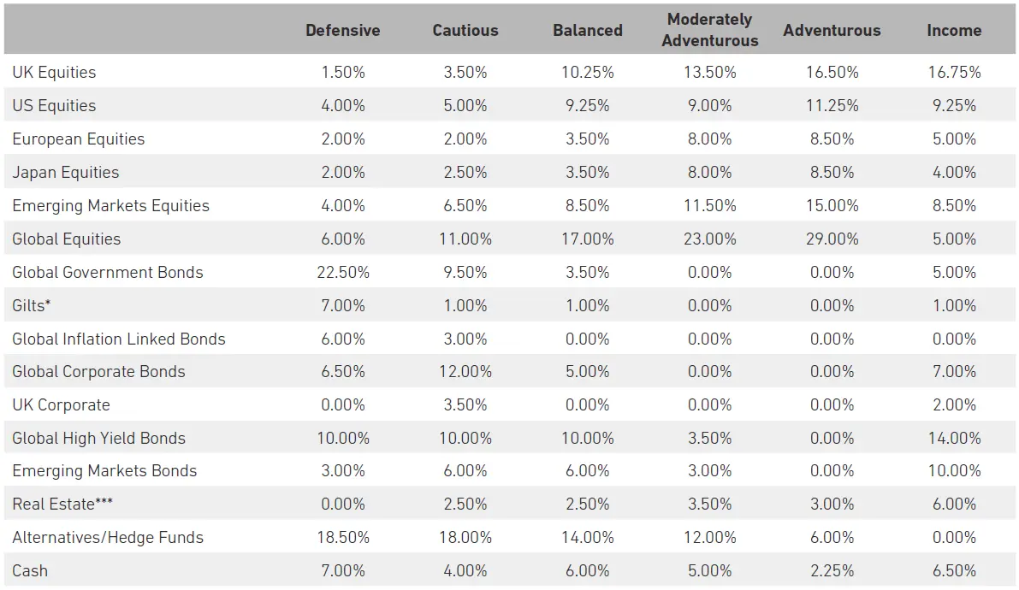Select the 14.00% Income Global High Yield cell

954,439
